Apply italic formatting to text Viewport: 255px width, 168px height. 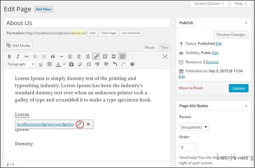coord(18,57)
